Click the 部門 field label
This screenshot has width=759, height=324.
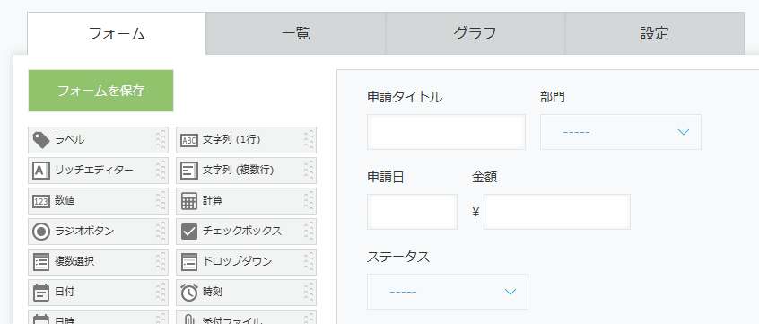point(553,97)
